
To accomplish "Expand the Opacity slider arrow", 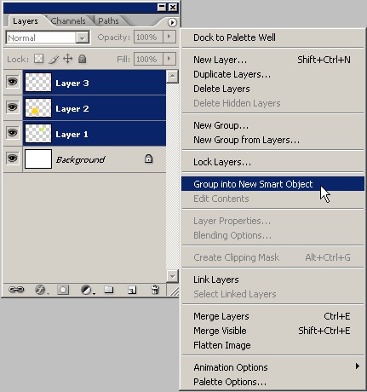I will [x=169, y=37].
